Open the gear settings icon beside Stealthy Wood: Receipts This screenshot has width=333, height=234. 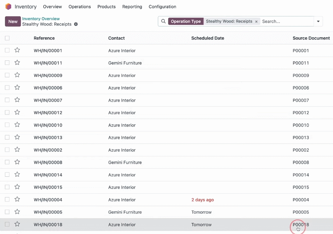pyautogui.click(x=76, y=24)
